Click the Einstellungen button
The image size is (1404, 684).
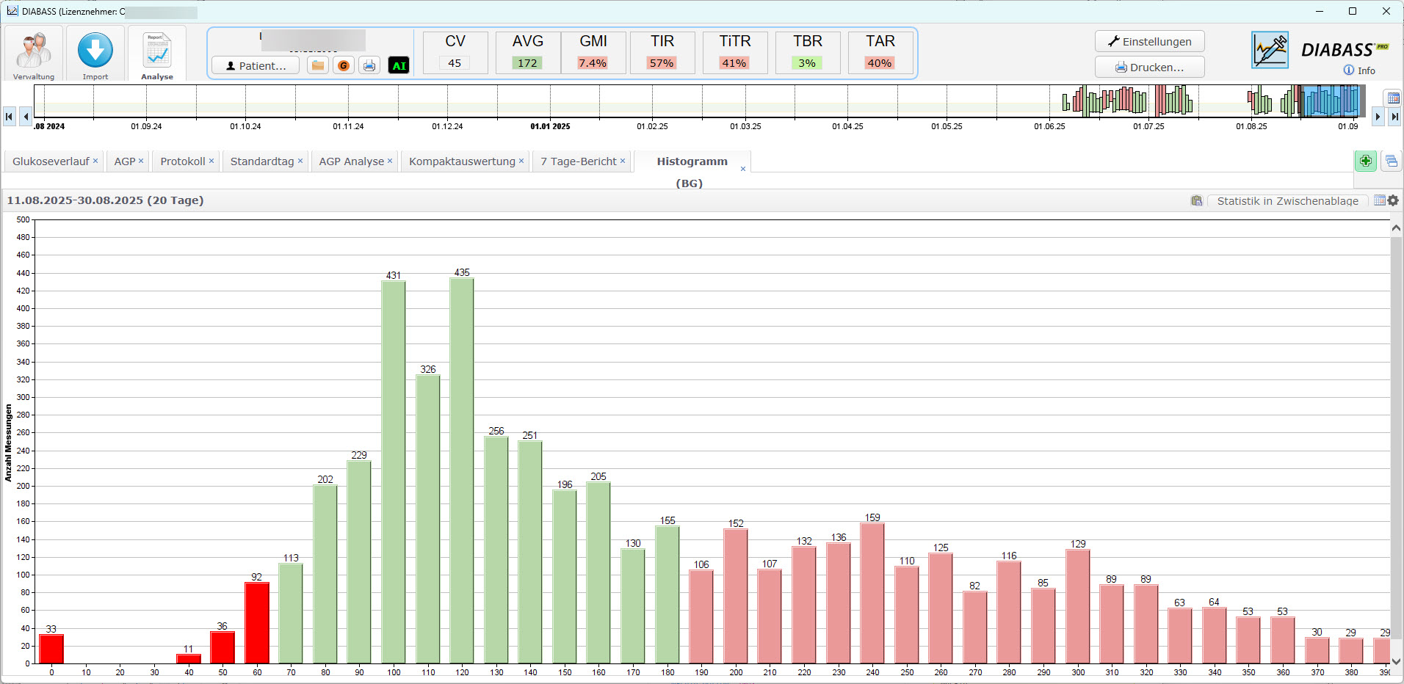coord(1149,42)
